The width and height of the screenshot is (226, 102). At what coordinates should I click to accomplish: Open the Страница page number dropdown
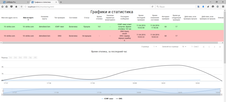[x=155, y=47]
